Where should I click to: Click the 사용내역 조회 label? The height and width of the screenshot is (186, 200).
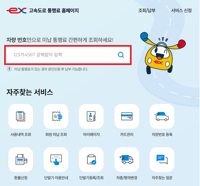(21, 135)
